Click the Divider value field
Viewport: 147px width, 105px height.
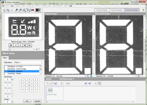pyautogui.click(x=8, y=102)
